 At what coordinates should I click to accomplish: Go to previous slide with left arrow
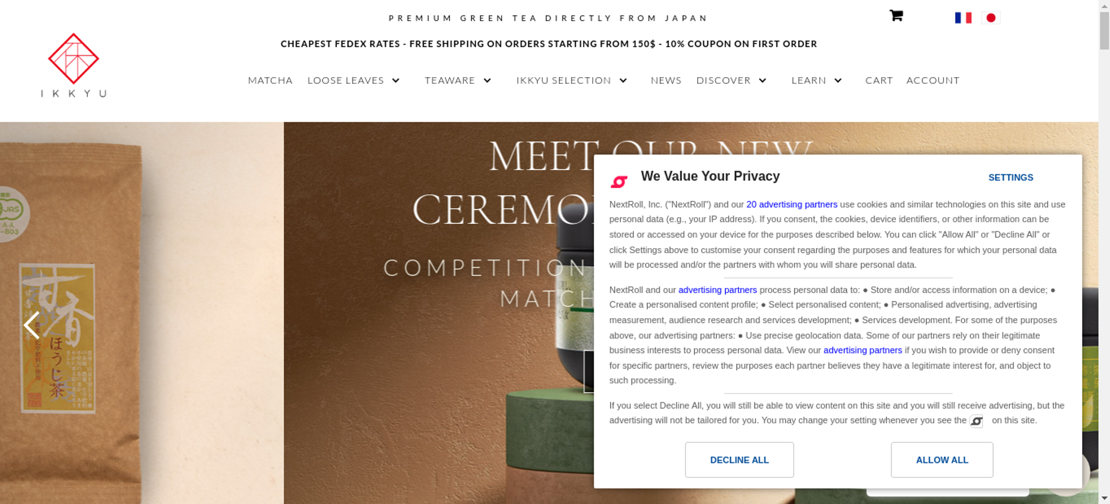tap(32, 325)
